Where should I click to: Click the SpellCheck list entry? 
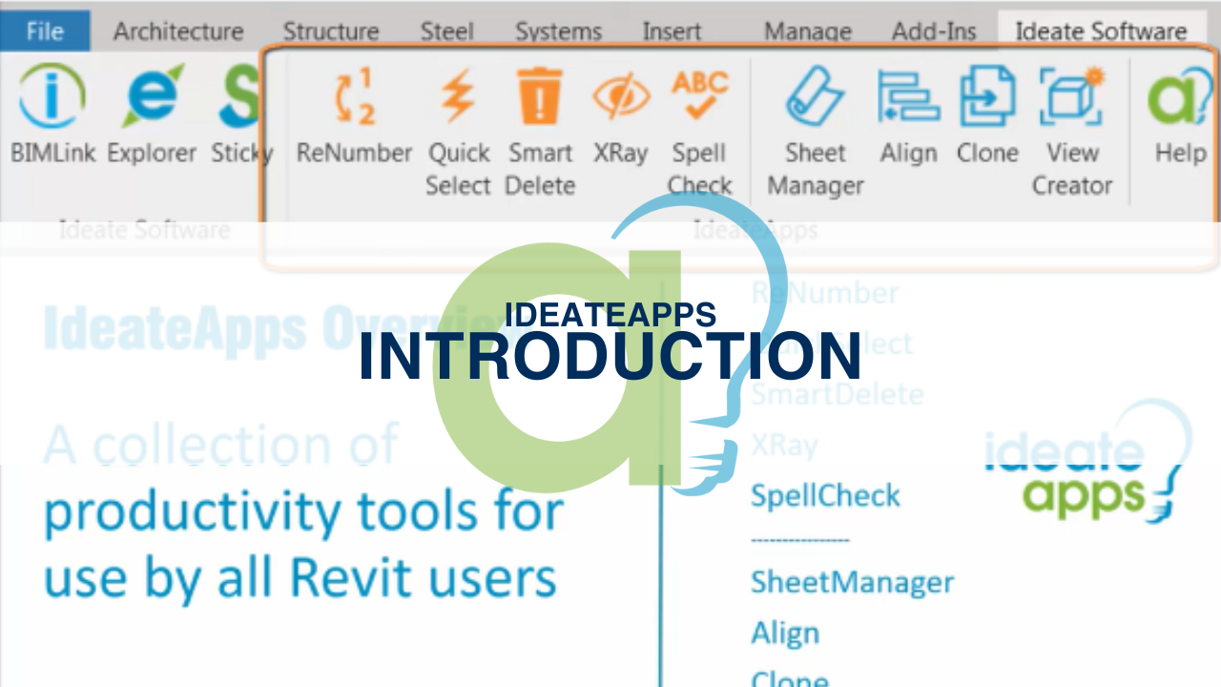(825, 495)
